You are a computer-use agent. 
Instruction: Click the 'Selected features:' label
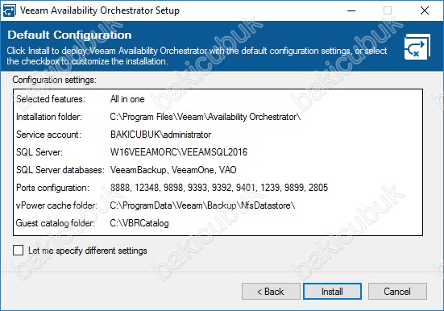point(51,99)
